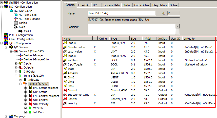The height and width of the screenshot is (118, 217).
Task: Click the Mappings icon
Action: click(x=11, y=116)
